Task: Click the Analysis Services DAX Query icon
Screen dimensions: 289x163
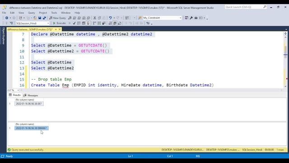Action: (89, 18)
